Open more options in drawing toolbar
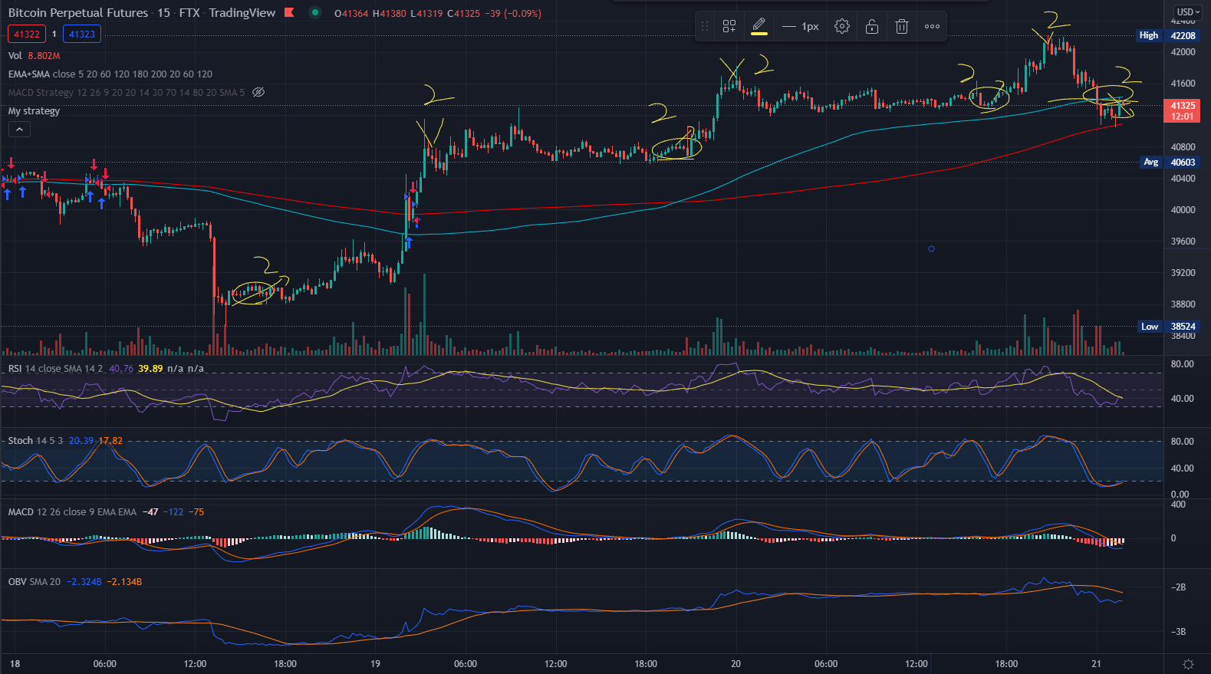This screenshot has width=1211, height=674. (932, 27)
